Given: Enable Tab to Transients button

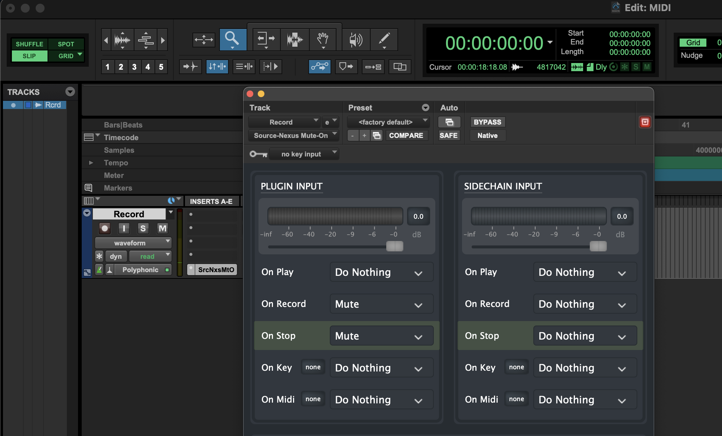Looking at the screenshot, I should pos(190,67).
